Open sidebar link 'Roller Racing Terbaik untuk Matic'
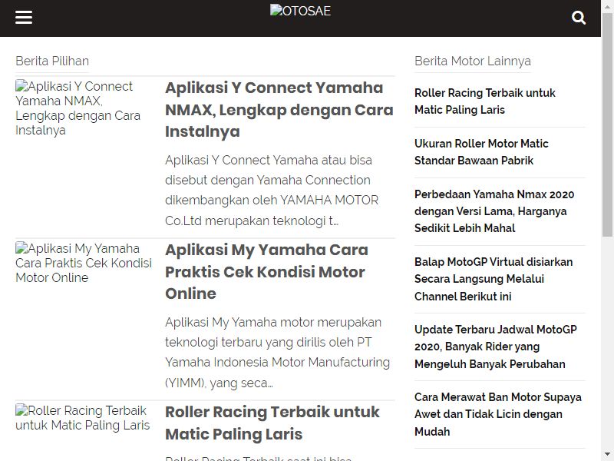This screenshot has height=461, width=614. [x=485, y=101]
